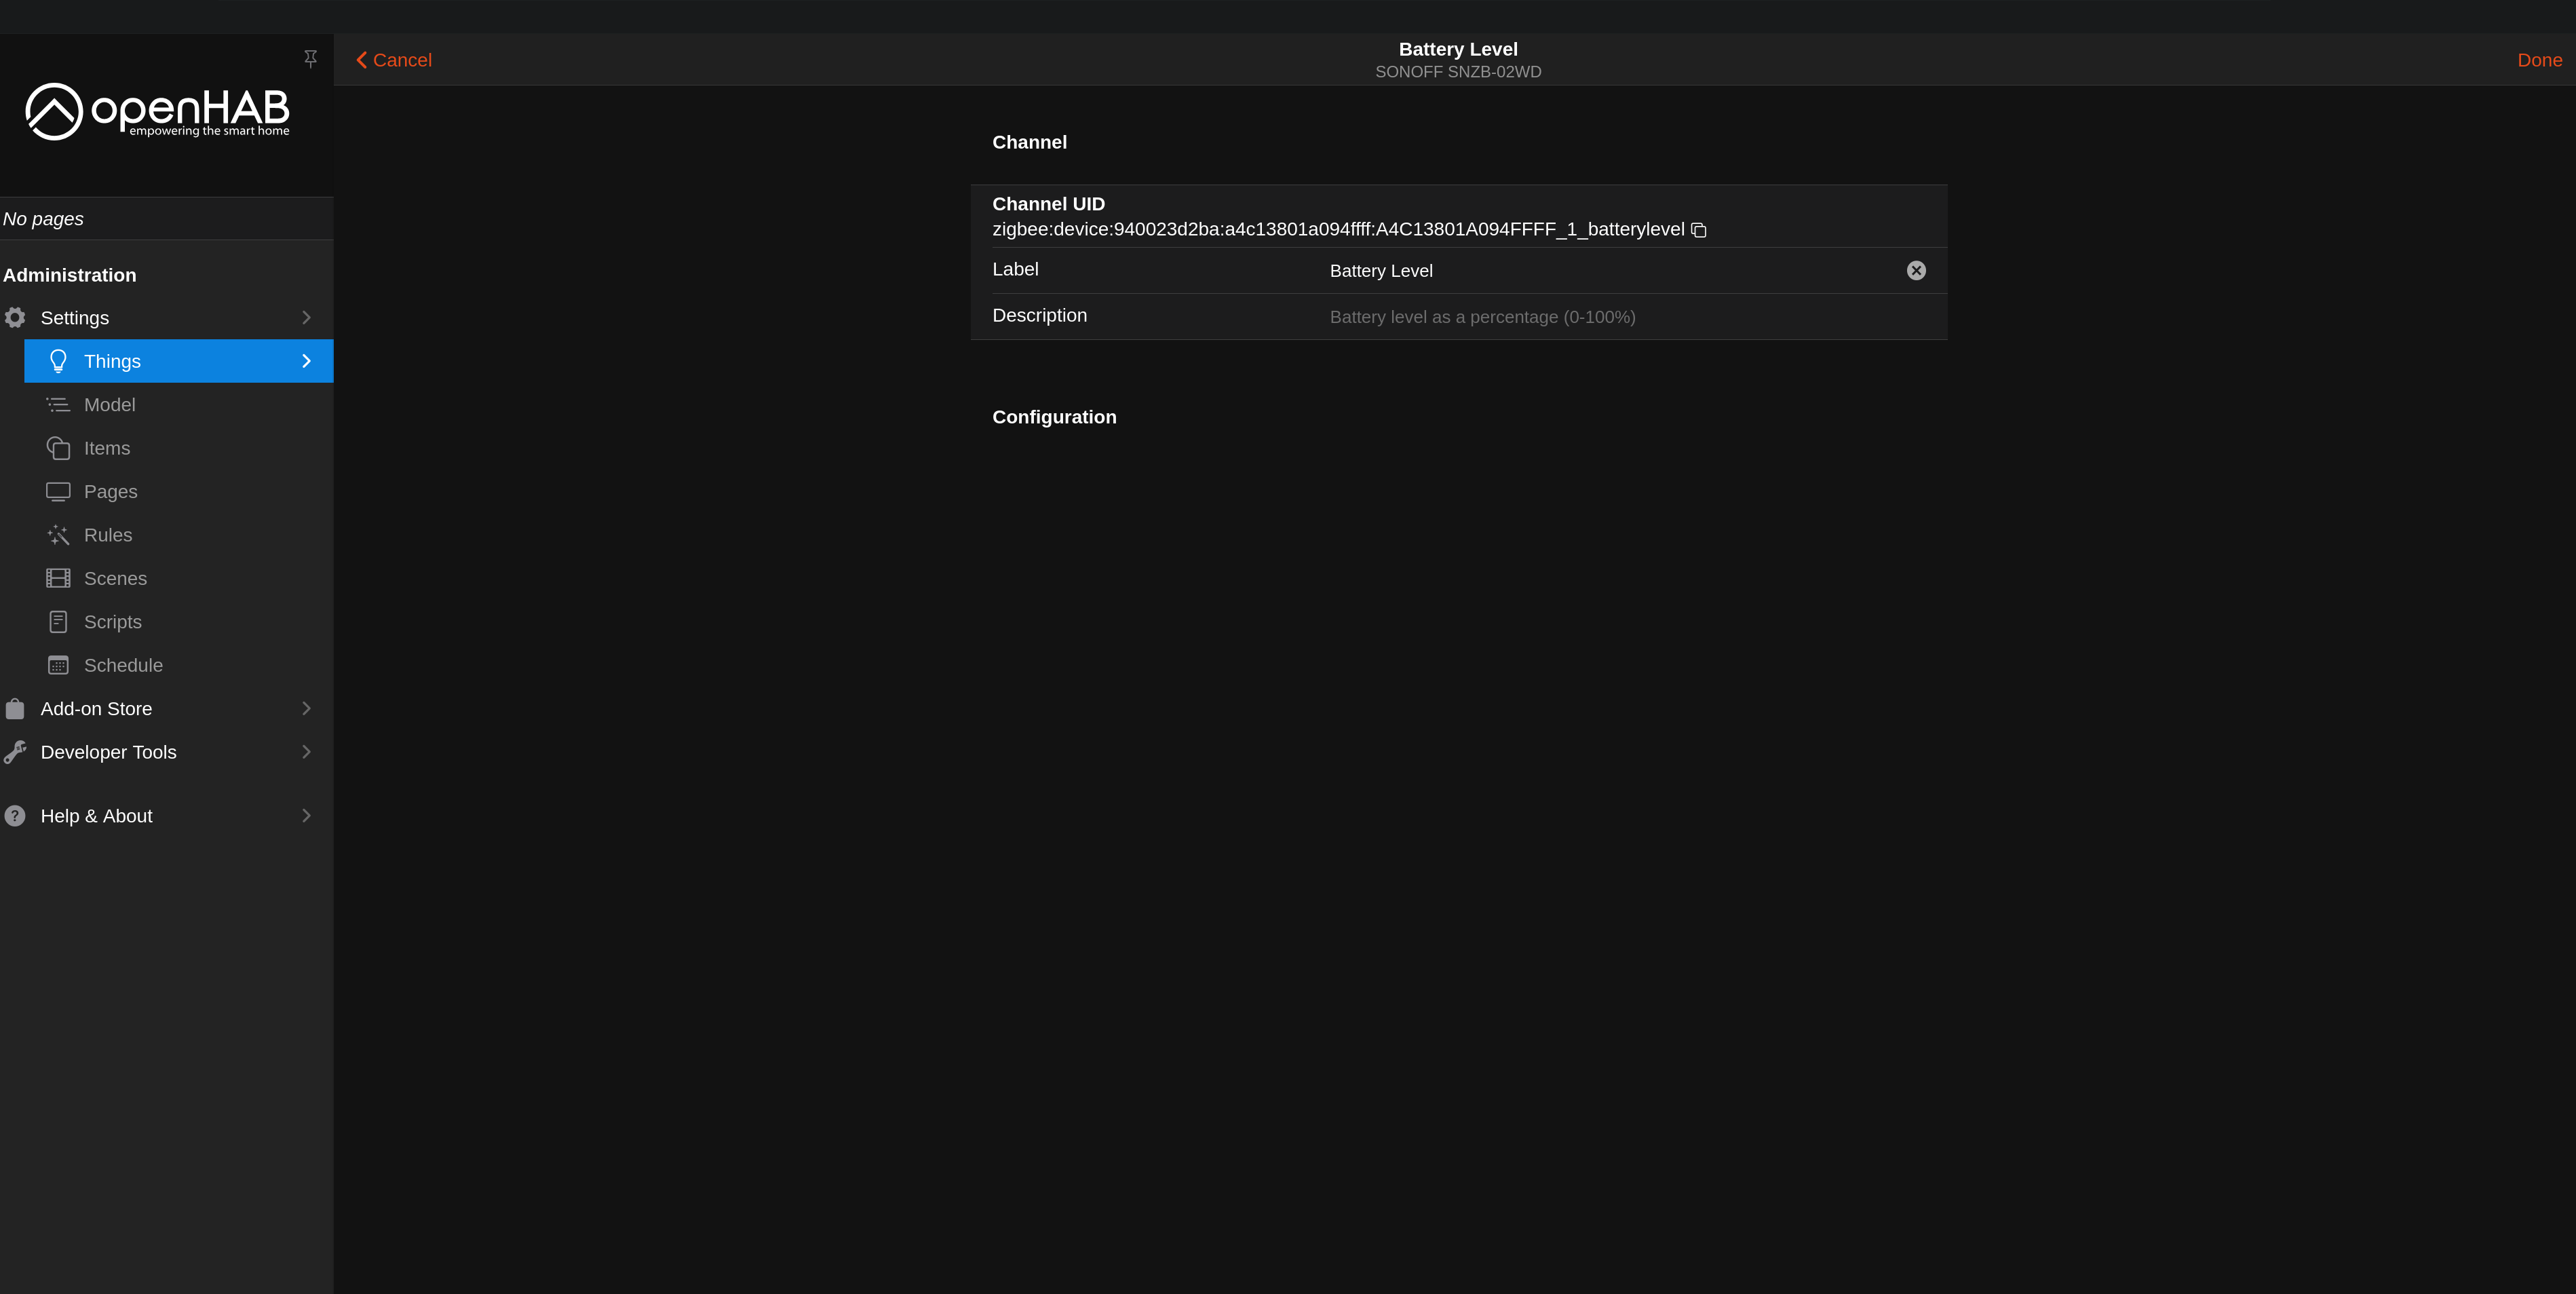
Task: Clear the Label field with X icon
Action: click(1915, 271)
